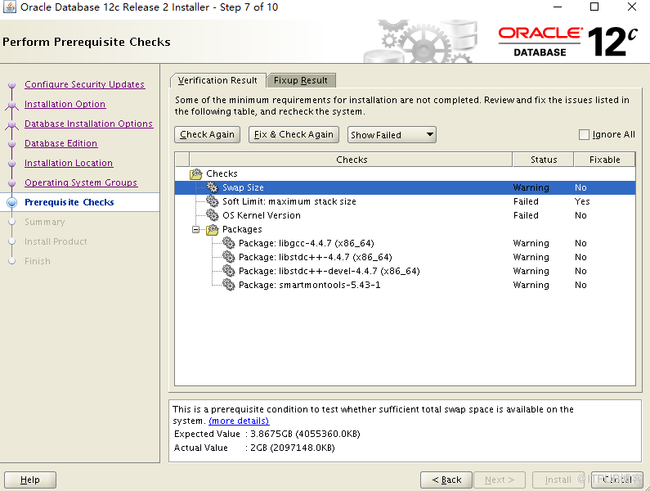Screen dimensions: 650x491
Task: Click Fix & Check Again button
Action: tap(294, 134)
